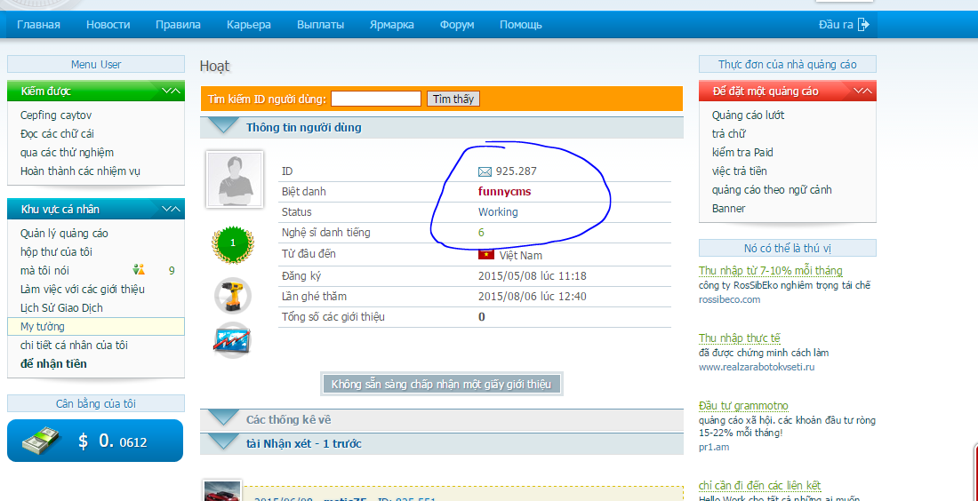Open the Карьера menu item
The image size is (978, 501).
click(x=249, y=25)
